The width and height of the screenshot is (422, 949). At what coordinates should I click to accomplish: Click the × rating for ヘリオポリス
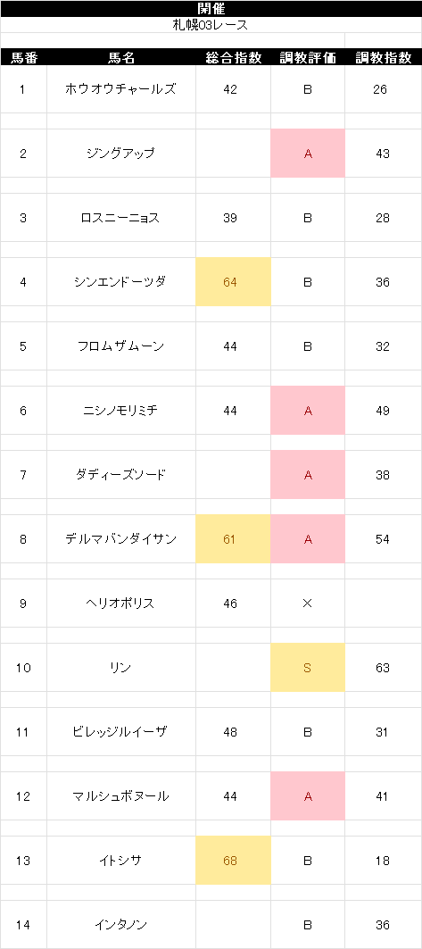pyautogui.click(x=308, y=604)
